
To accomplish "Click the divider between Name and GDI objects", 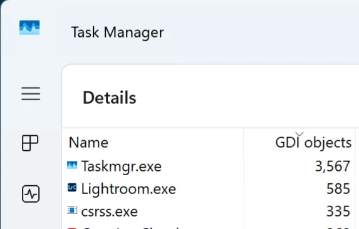I will point(243,141).
